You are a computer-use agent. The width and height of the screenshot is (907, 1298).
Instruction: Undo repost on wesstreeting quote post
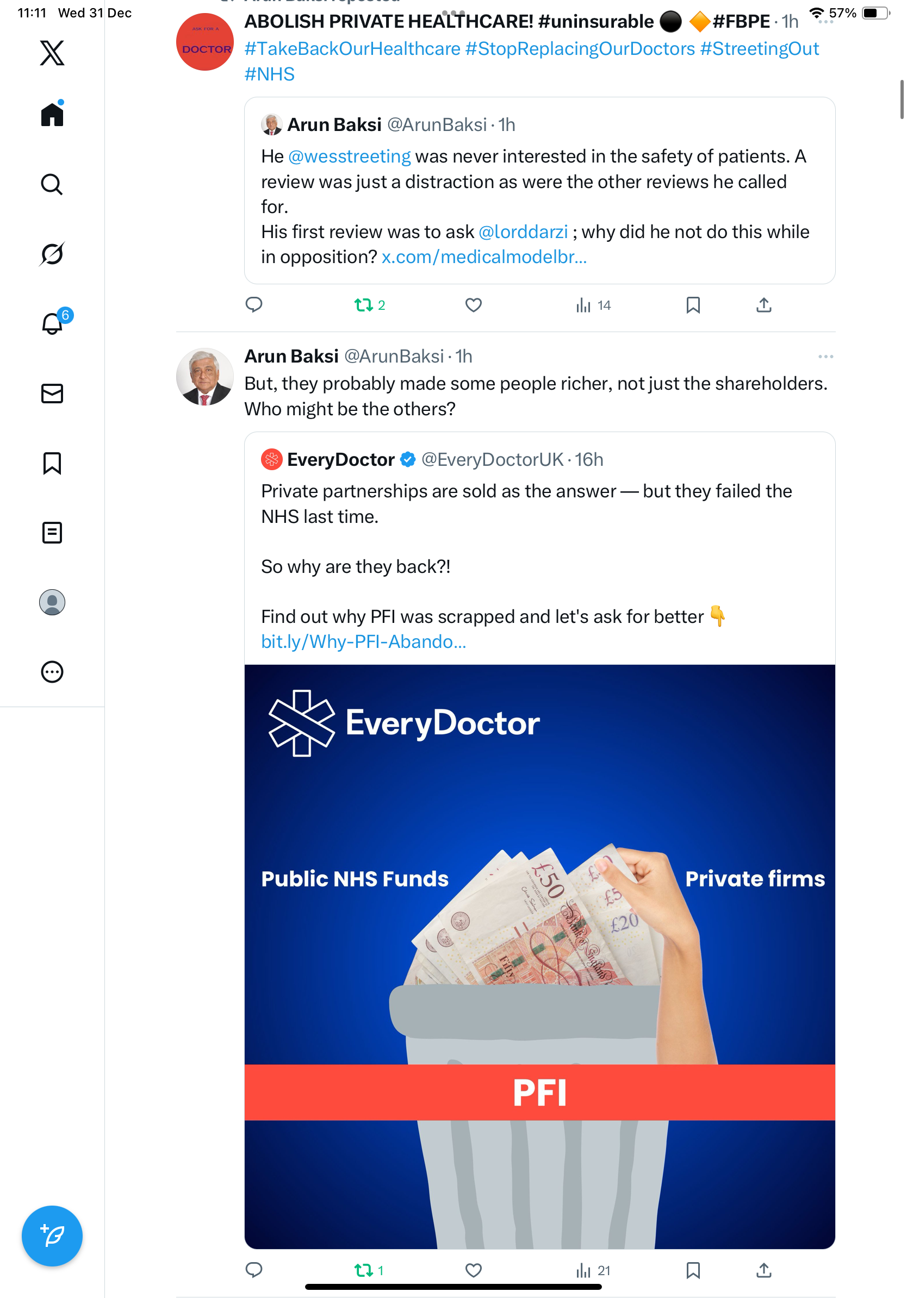pyautogui.click(x=369, y=305)
